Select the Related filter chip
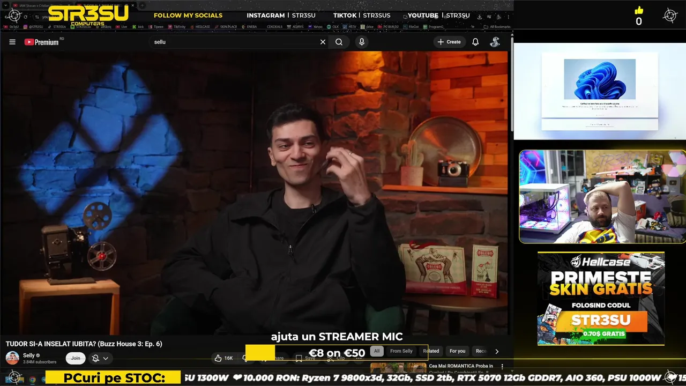 (431, 351)
